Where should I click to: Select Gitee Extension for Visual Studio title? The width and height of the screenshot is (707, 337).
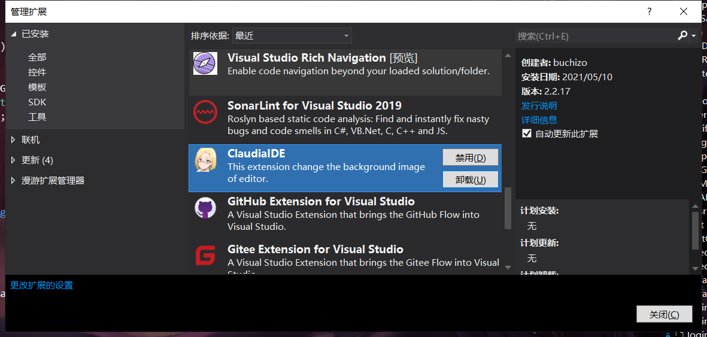(x=315, y=249)
